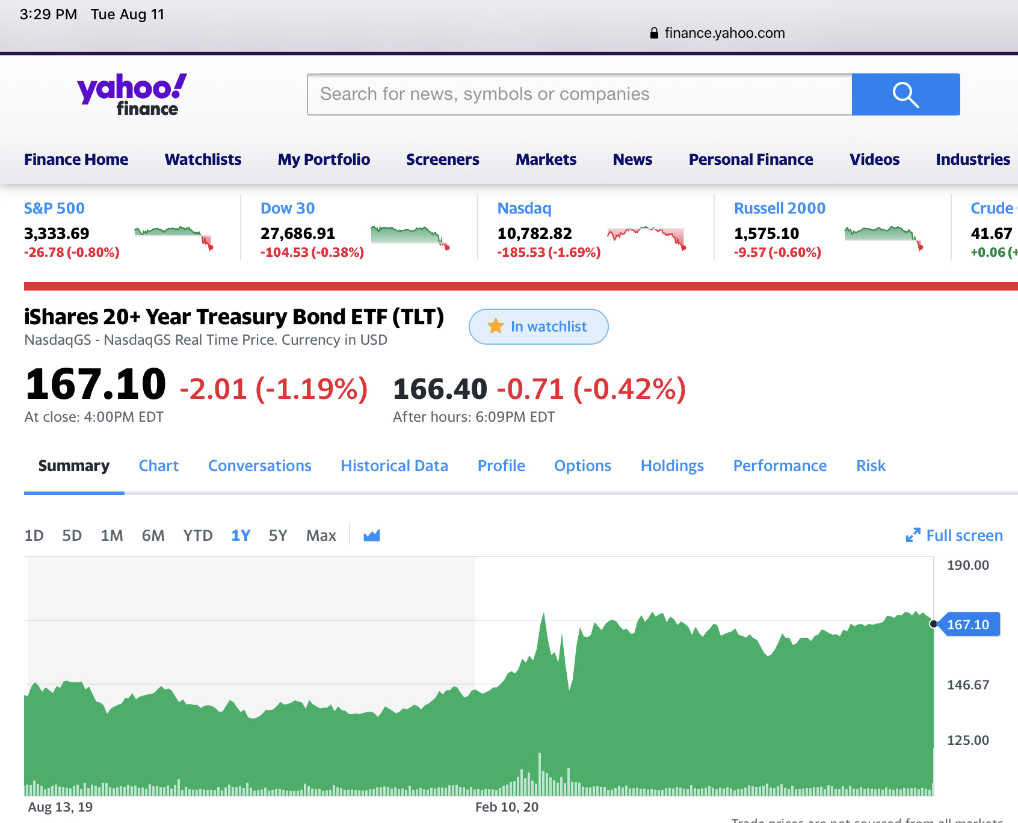
Task: Switch to the Conversations tab
Action: click(x=260, y=466)
